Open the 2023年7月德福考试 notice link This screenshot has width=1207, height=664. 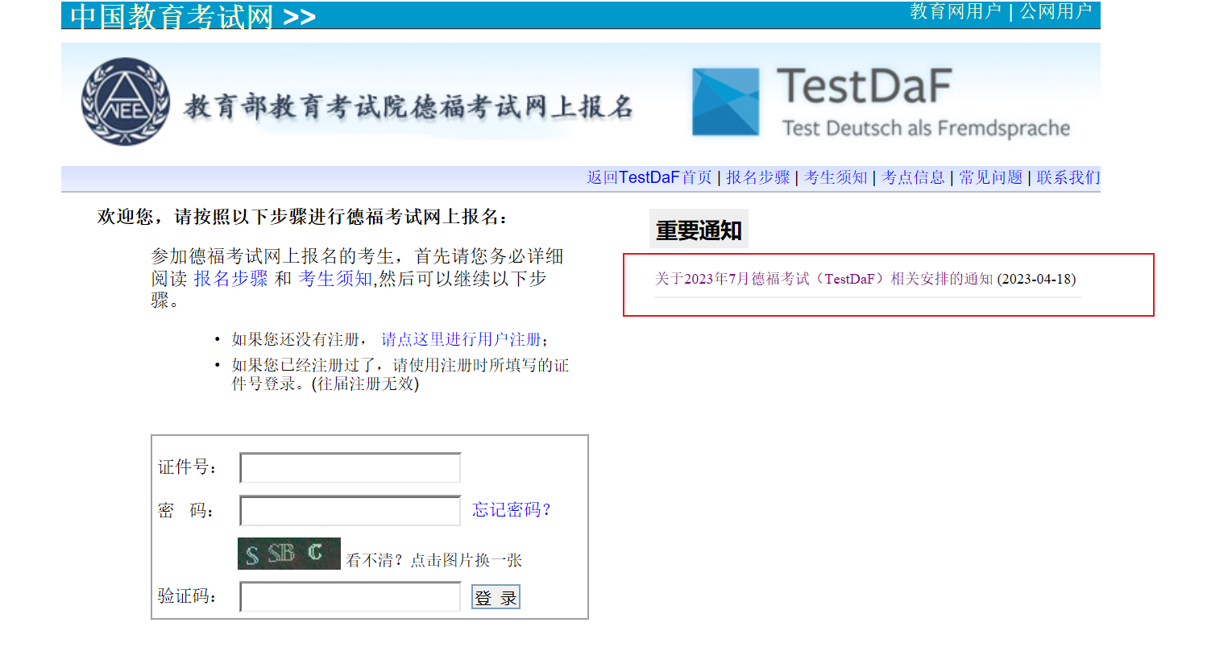pyautogui.click(x=823, y=279)
